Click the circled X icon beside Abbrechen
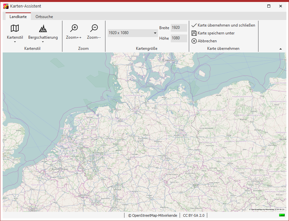This screenshot has height=221, width=289. (194, 41)
